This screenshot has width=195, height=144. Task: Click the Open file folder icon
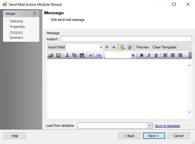click(x=51, y=55)
